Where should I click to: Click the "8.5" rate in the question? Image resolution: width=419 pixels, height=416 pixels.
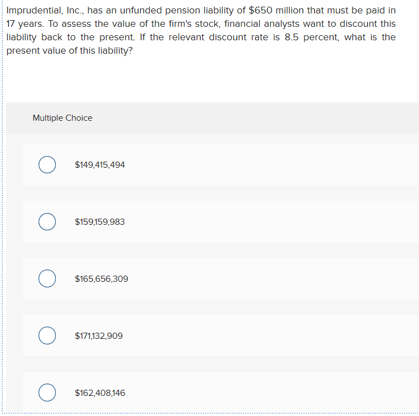coord(291,37)
